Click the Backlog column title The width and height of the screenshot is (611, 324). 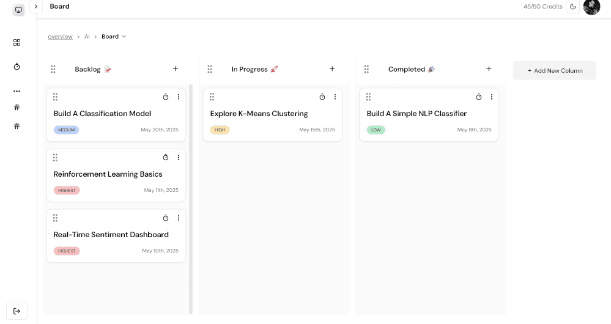[x=93, y=69]
